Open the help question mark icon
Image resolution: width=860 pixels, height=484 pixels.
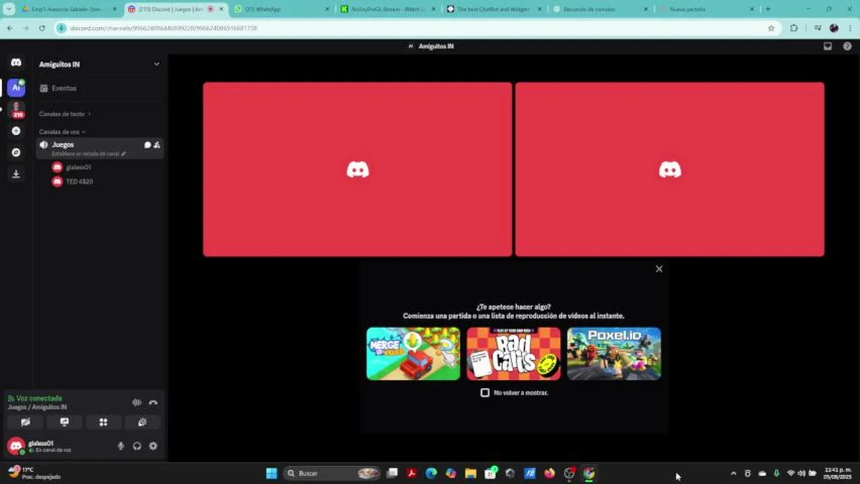tap(847, 46)
